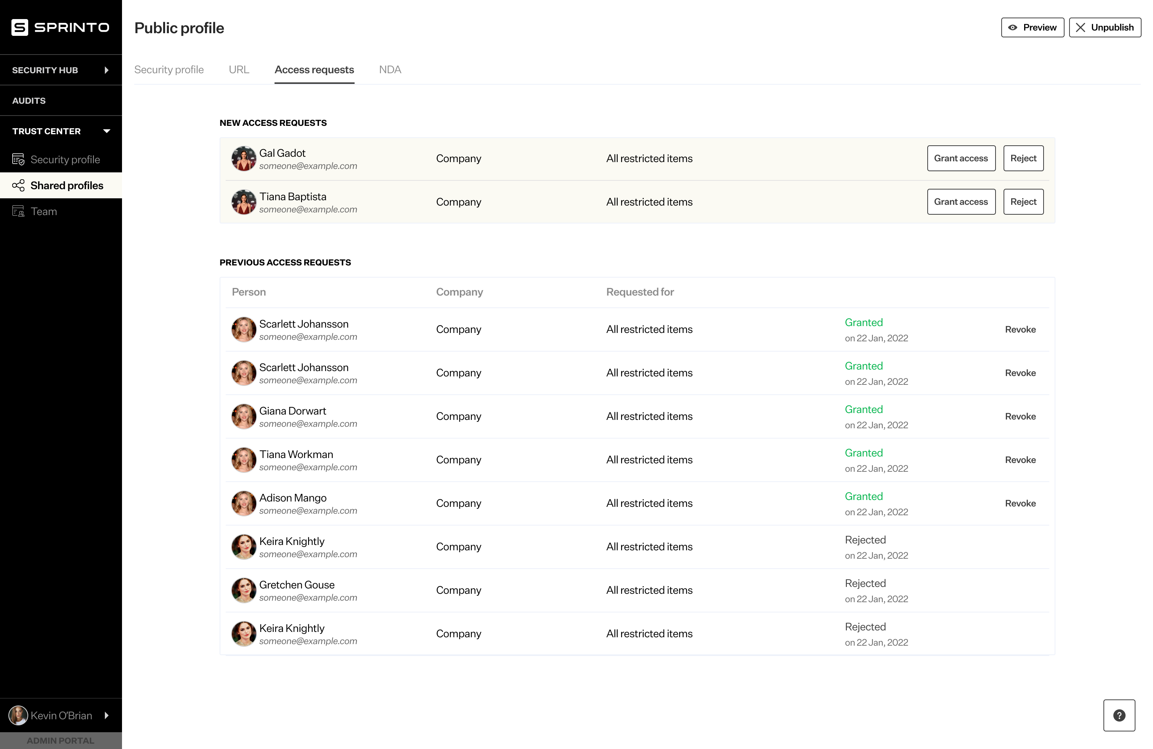The image size is (1153, 749).
Task: Open the NDA tab
Action: click(x=390, y=69)
